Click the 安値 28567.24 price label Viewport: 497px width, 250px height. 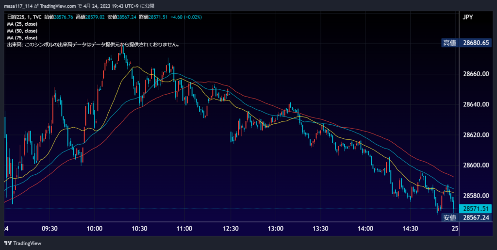point(466,217)
